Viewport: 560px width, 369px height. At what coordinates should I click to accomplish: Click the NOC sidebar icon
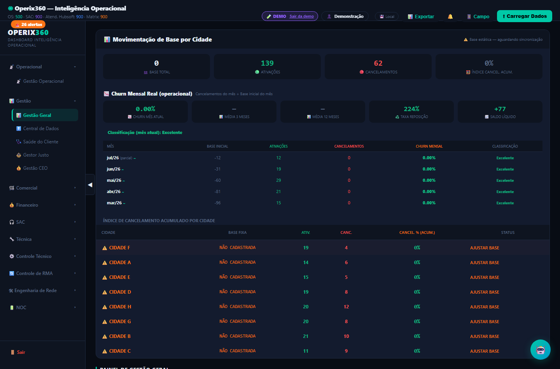12,308
